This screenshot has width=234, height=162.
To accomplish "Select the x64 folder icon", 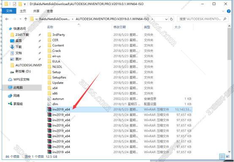I will [49, 88].
